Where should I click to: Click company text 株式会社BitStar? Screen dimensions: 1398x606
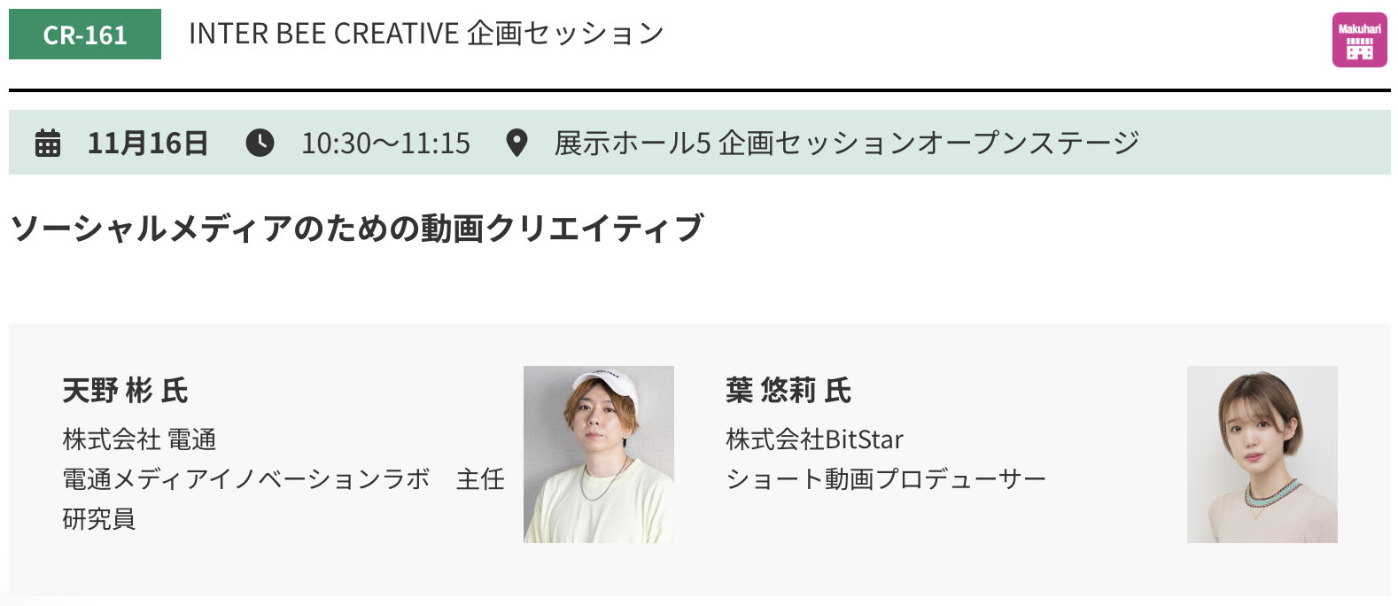point(814,439)
